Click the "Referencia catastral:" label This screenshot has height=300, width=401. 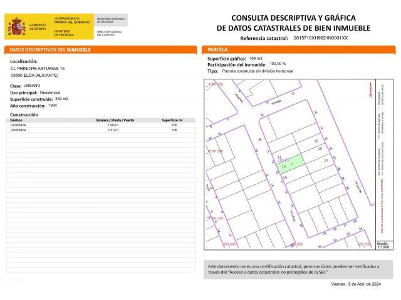(264, 38)
